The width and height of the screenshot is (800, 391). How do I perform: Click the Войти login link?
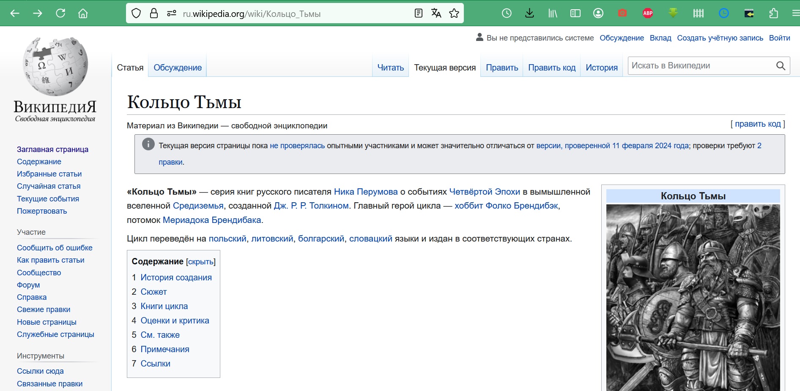779,38
